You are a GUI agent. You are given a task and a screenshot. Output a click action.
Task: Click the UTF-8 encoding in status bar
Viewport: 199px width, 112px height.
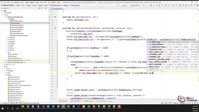click(170, 103)
